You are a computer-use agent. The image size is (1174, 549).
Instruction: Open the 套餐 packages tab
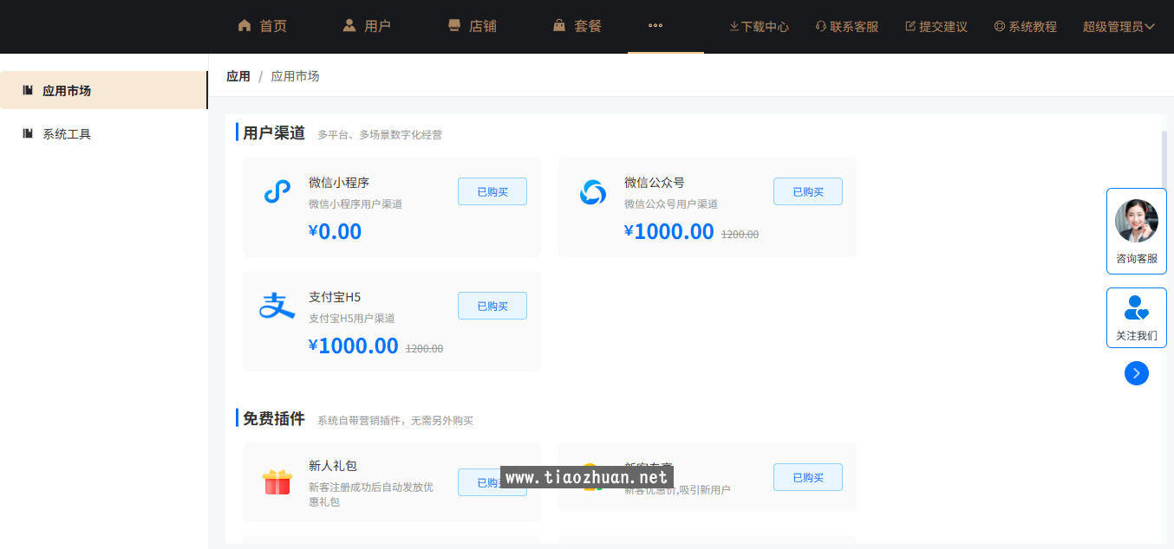pos(577,26)
